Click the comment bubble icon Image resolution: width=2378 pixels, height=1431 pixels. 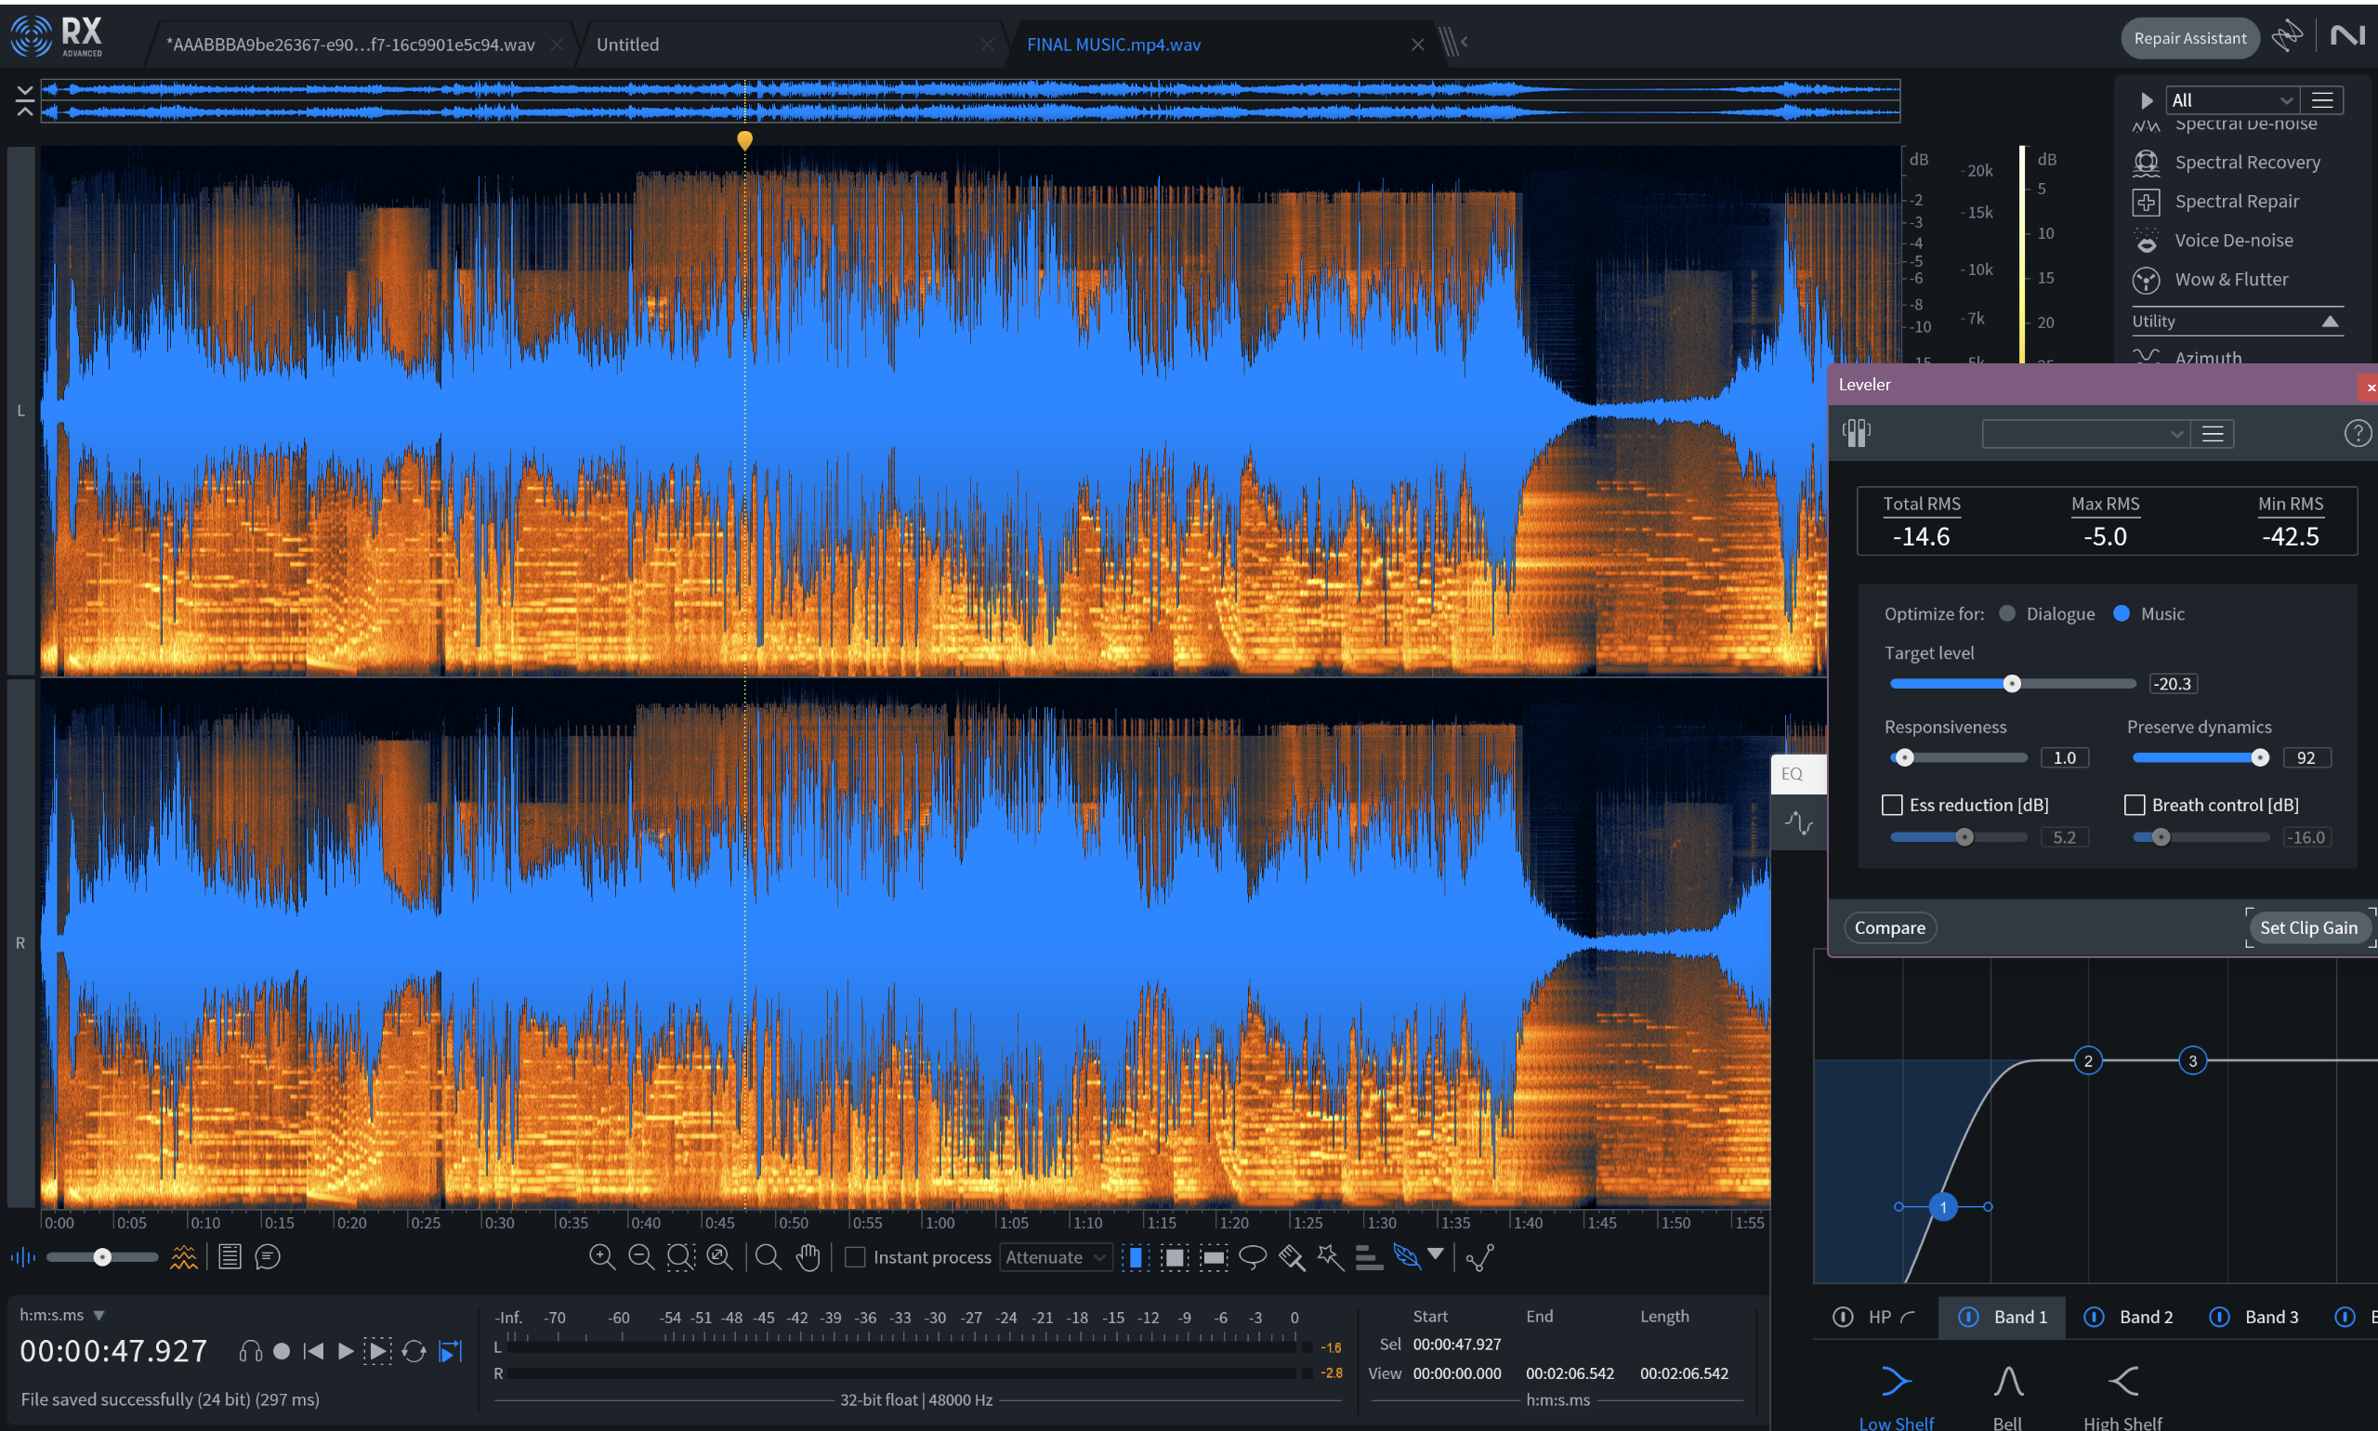click(x=267, y=1256)
